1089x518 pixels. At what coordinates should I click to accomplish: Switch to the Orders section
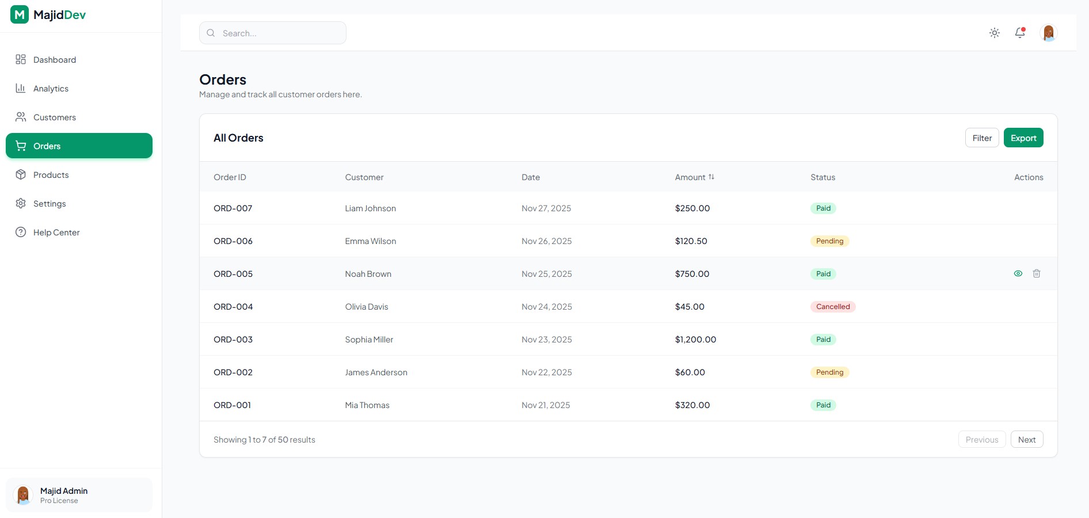47,146
